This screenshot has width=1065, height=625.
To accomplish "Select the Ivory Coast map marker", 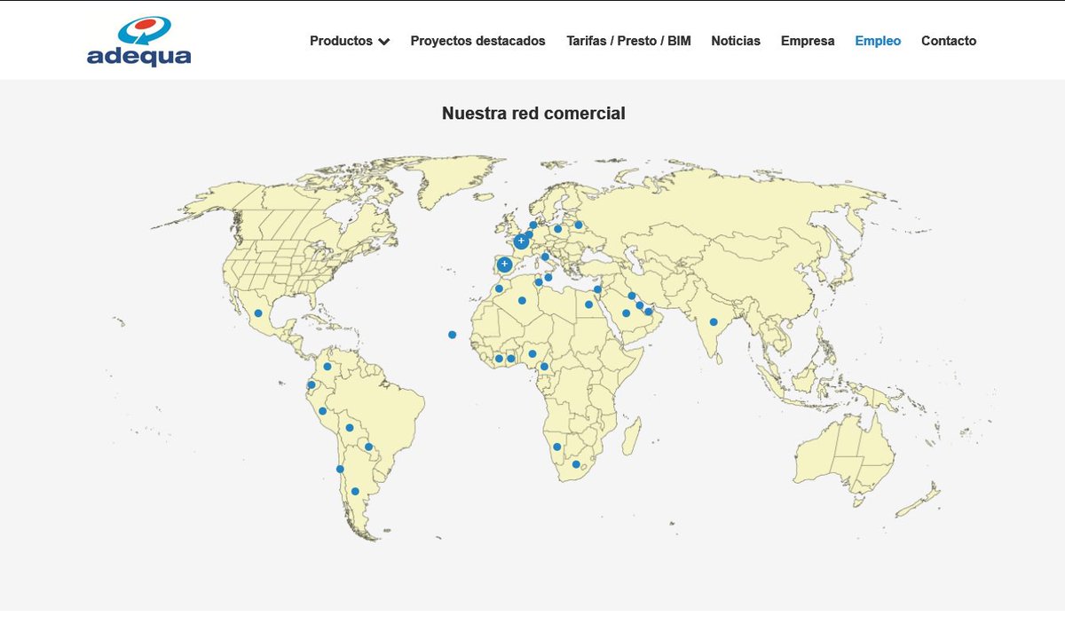I will 499,359.
